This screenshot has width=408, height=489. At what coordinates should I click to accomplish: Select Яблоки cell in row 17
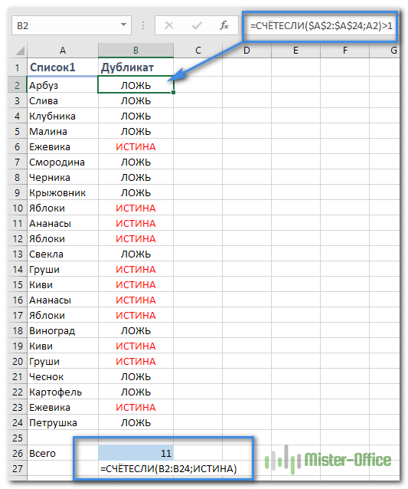click(63, 315)
